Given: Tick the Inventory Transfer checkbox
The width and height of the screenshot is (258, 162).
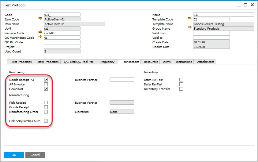Looking at the screenshot, I should 181,89.
